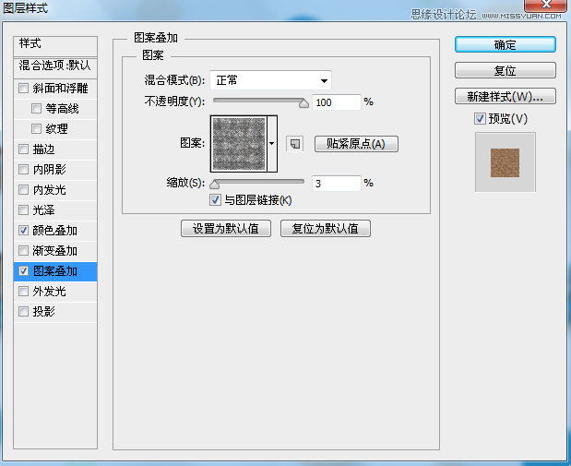Click the 新建样式(W)... button

coord(506,96)
